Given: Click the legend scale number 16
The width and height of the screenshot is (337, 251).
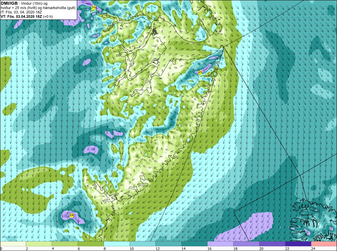Looking at the screenshot, I should pyautogui.click(x=209, y=249).
